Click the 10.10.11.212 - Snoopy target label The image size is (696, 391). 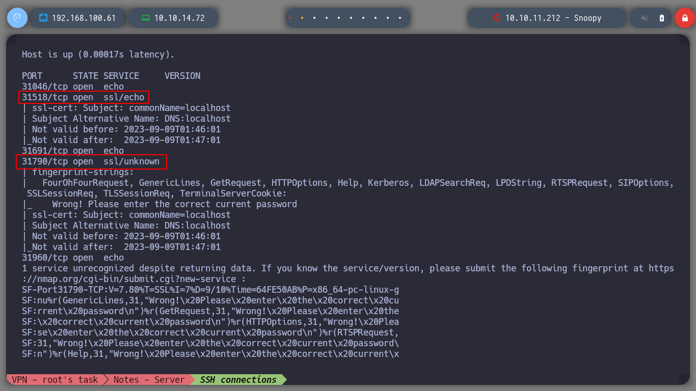pyautogui.click(x=553, y=18)
